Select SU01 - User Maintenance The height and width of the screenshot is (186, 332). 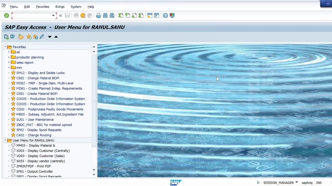[x=35, y=120]
